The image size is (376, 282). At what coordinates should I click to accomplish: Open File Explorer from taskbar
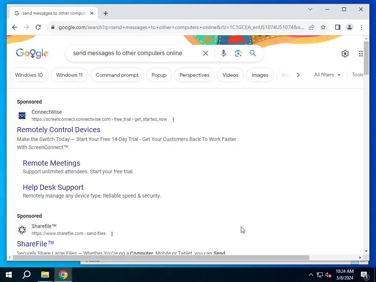coord(45,275)
